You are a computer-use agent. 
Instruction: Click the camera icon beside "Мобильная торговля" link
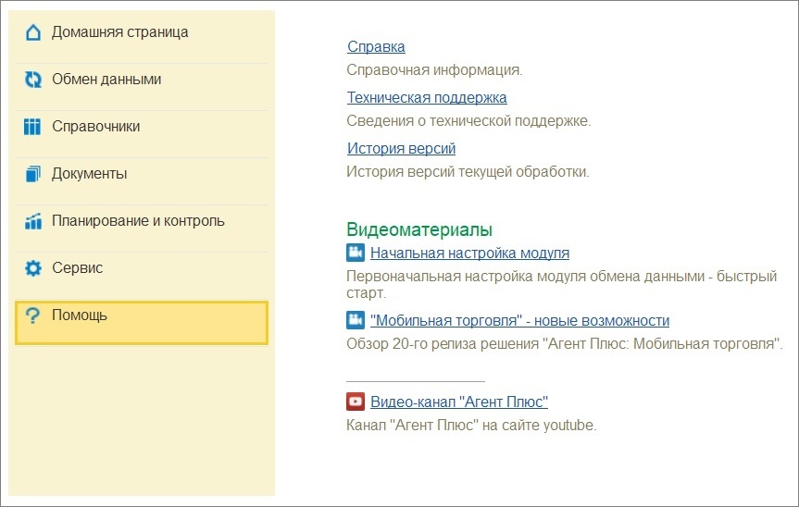(x=356, y=320)
